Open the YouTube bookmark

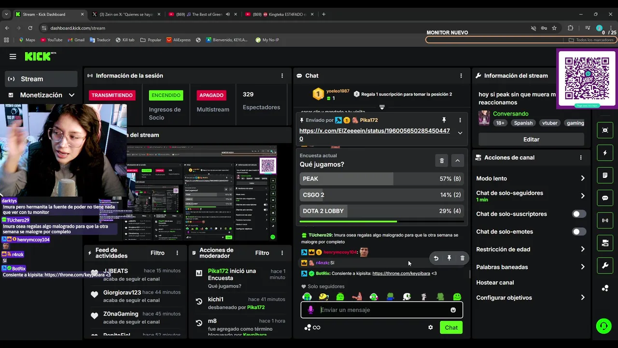click(x=52, y=40)
